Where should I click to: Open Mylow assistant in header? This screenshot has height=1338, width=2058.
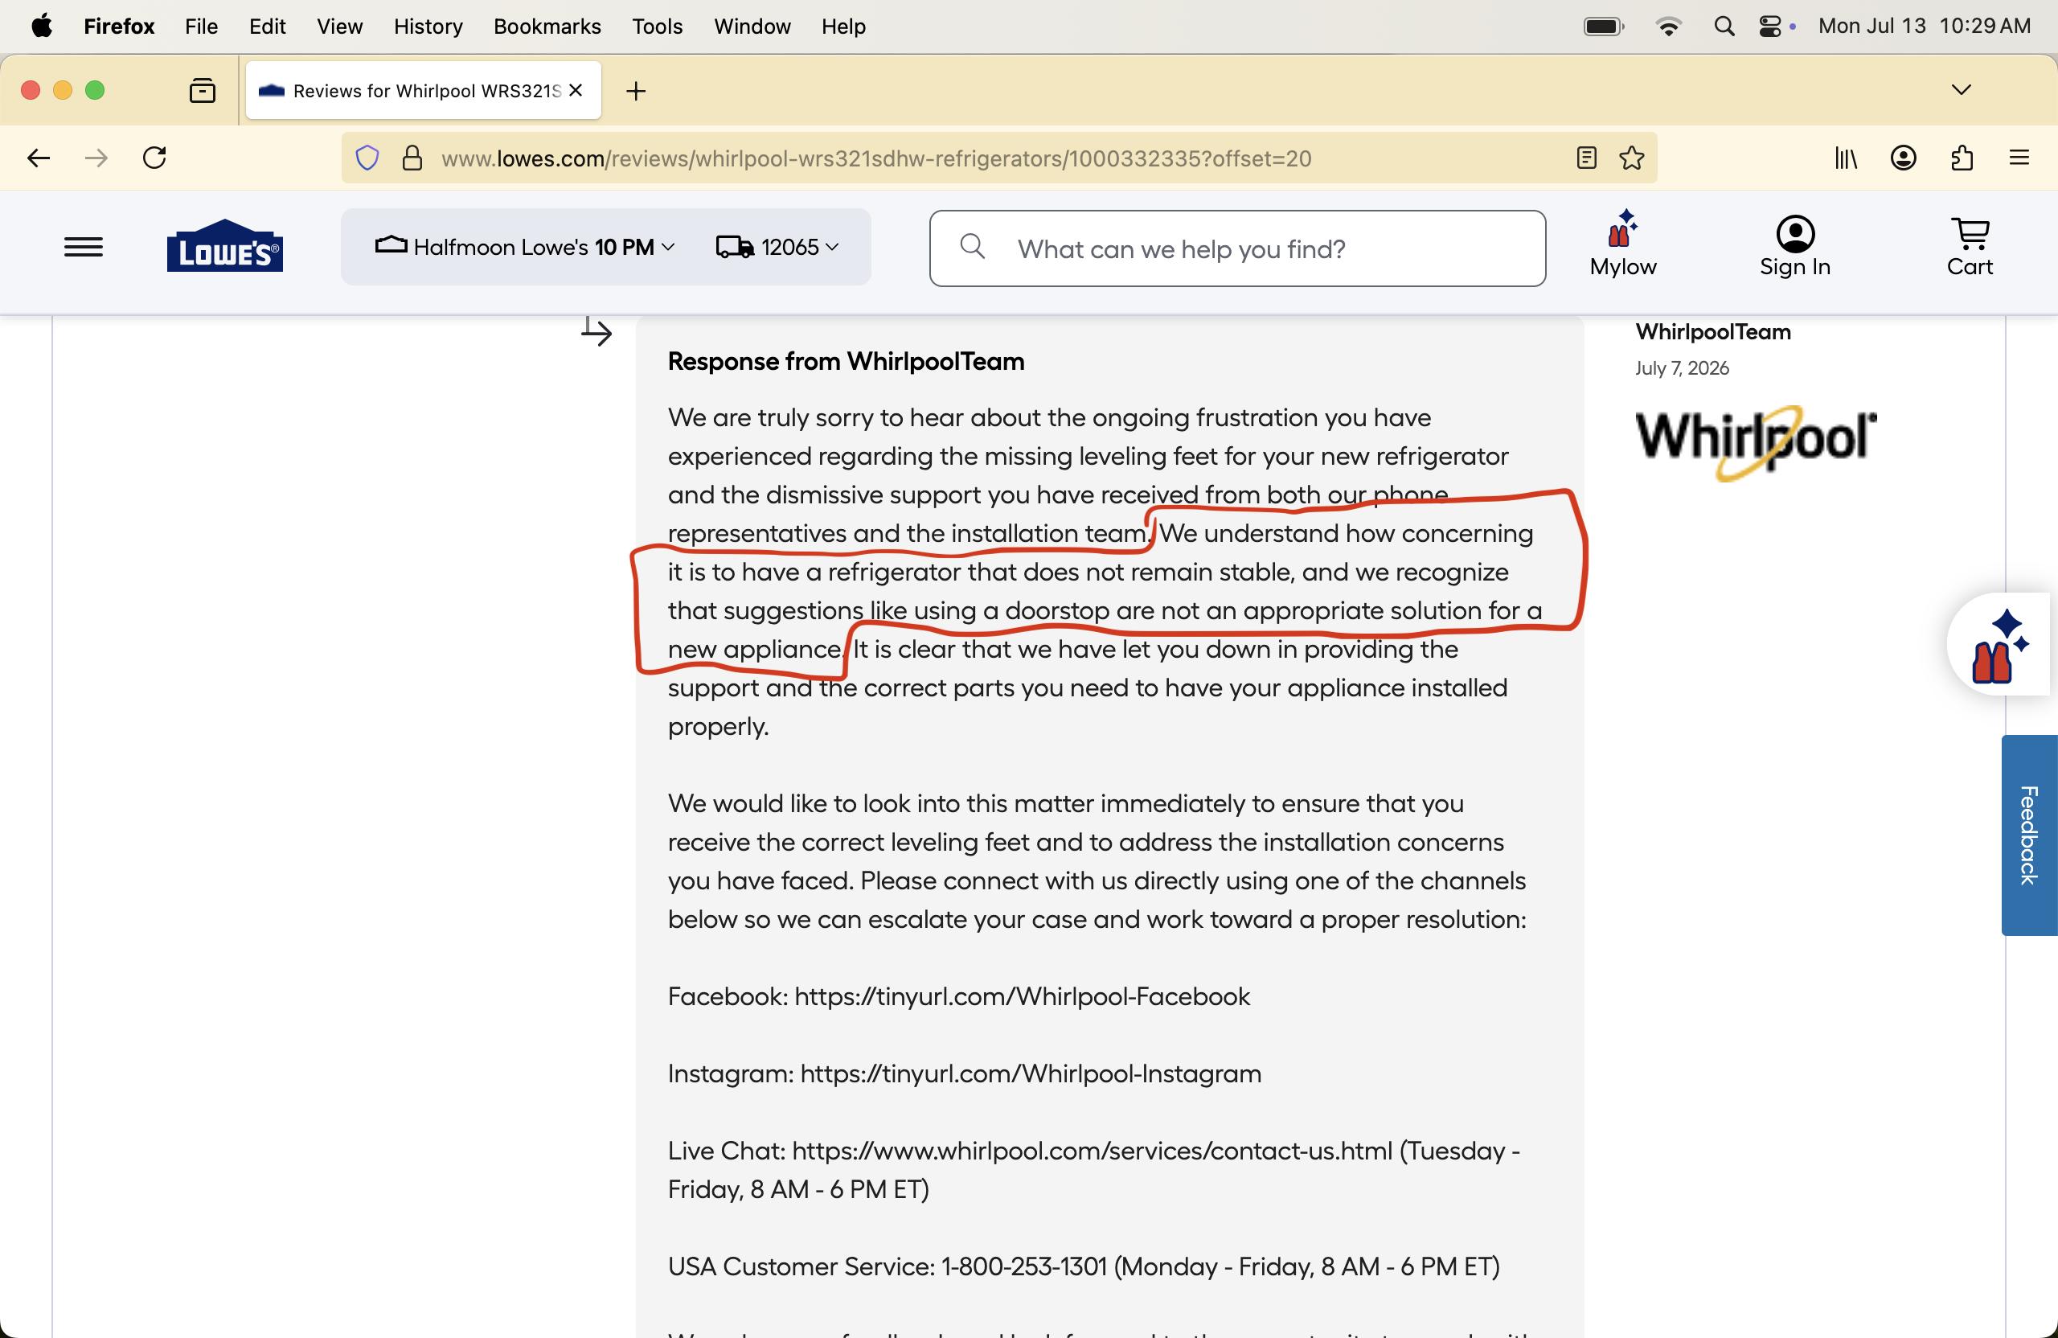click(x=1623, y=244)
